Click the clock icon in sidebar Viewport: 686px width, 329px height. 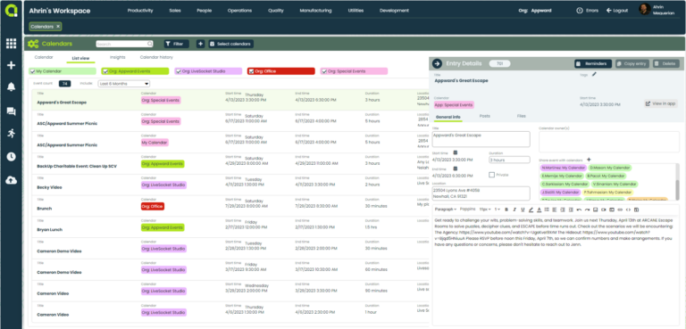point(11,157)
